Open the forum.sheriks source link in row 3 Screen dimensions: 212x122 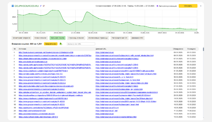(42, 59)
